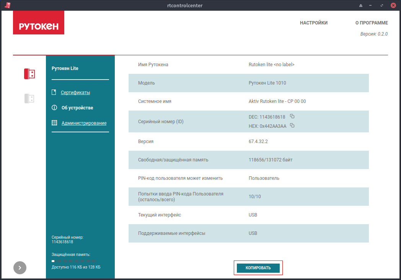The image size is (401, 280).
Task: Click the window eject/keep-above title bar icon
Action: [360, 5]
